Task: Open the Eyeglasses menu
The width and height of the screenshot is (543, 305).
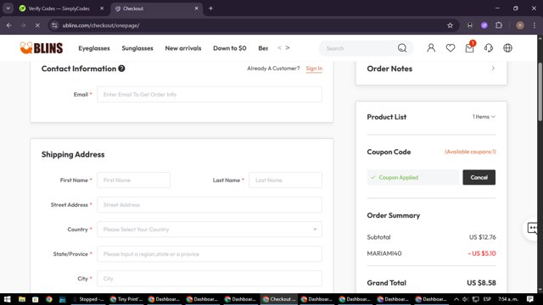Action: click(x=94, y=48)
